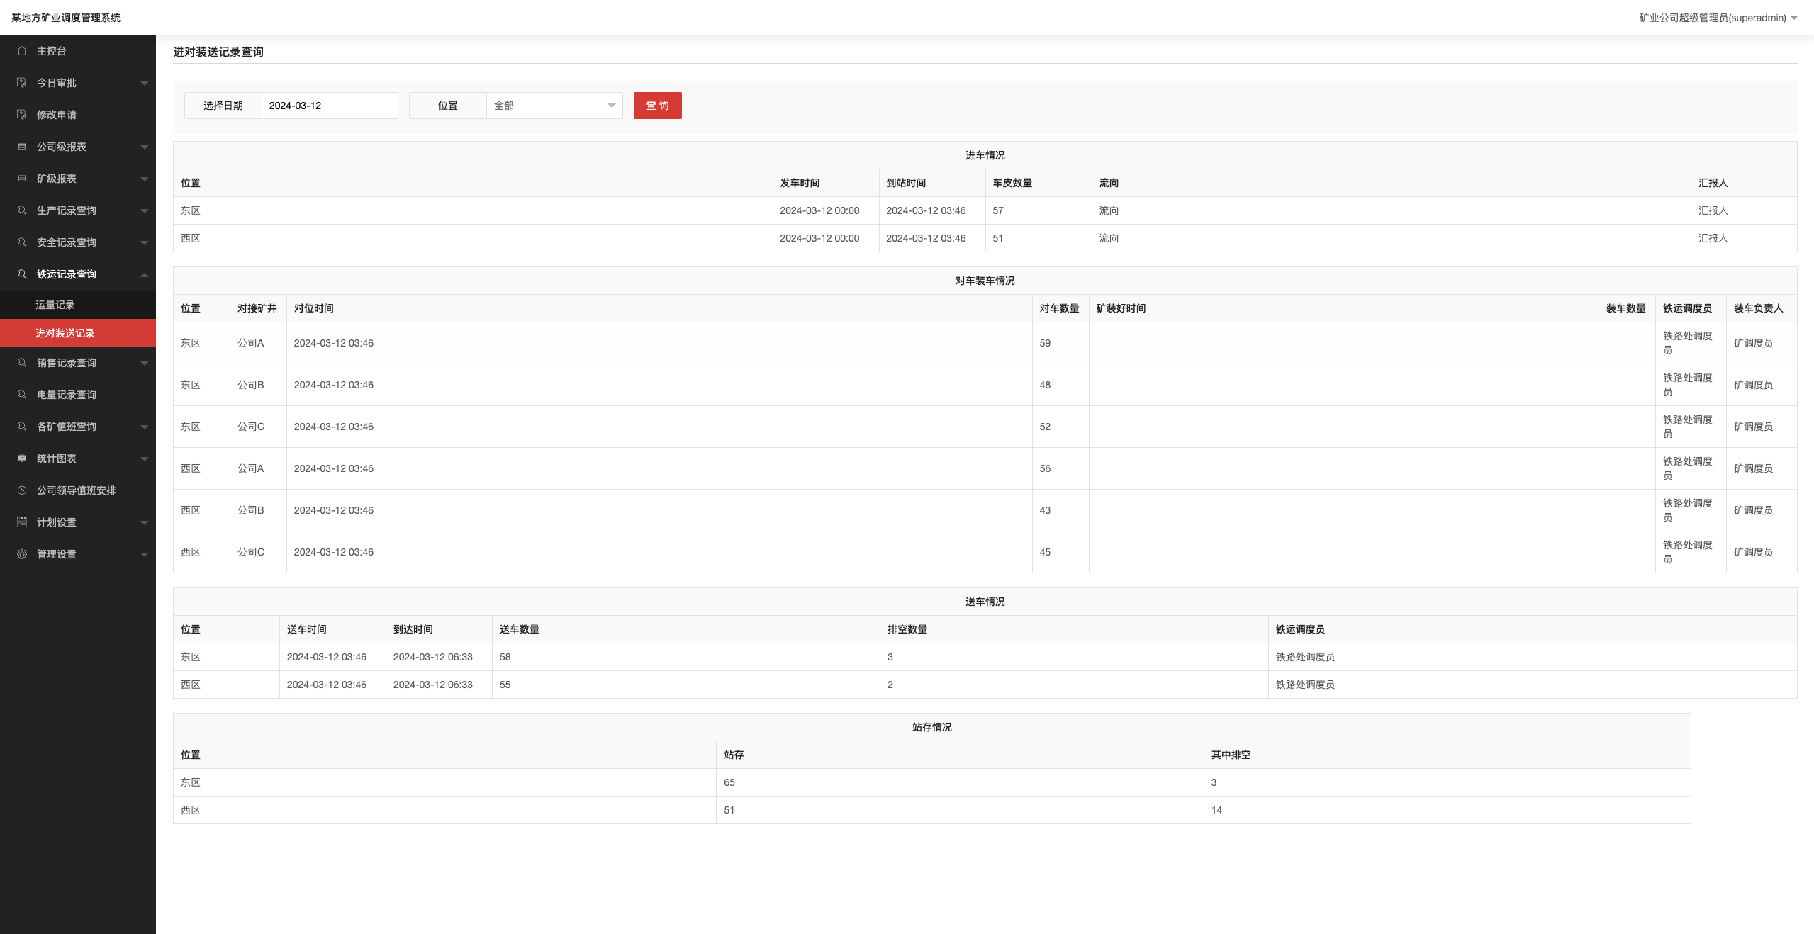The width and height of the screenshot is (1814, 934).
Task: Click the 2024-03-12 date input field
Action: [x=330, y=106]
